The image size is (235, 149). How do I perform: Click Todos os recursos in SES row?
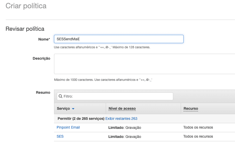point(198,136)
